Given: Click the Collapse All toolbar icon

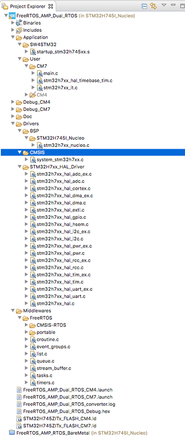Looking at the screenshot, I should click(x=144, y=6).
